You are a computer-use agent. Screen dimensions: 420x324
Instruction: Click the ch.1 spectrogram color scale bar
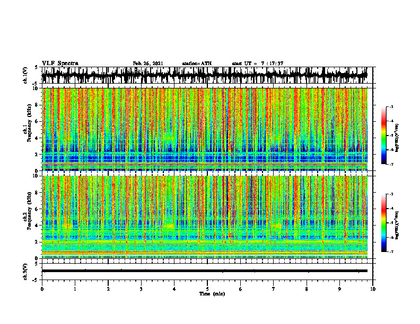(x=383, y=136)
